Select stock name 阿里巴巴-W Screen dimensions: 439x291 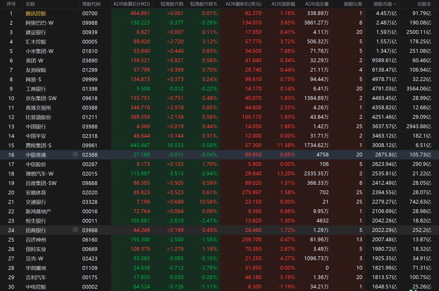point(39,23)
